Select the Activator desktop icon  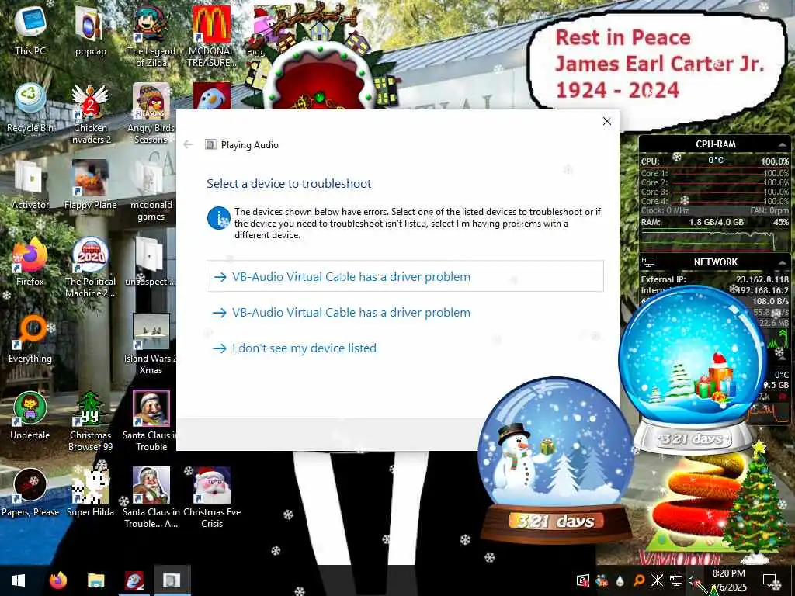tap(30, 185)
